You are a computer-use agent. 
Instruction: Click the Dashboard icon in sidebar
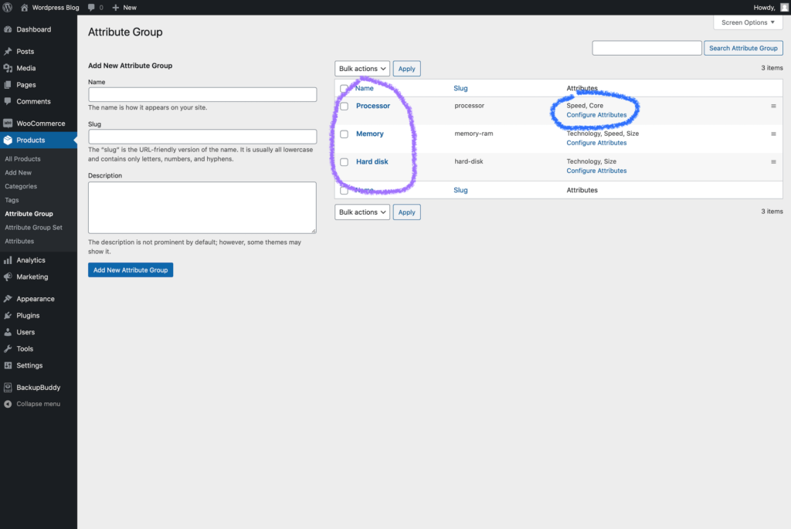(8, 29)
